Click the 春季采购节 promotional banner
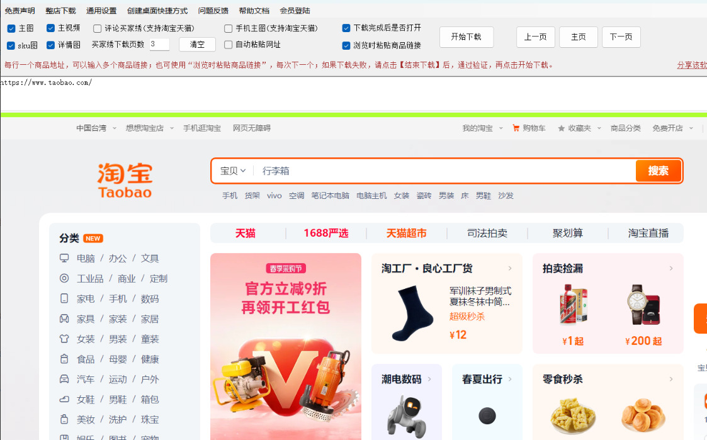 pyautogui.click(x=286, y=346)
